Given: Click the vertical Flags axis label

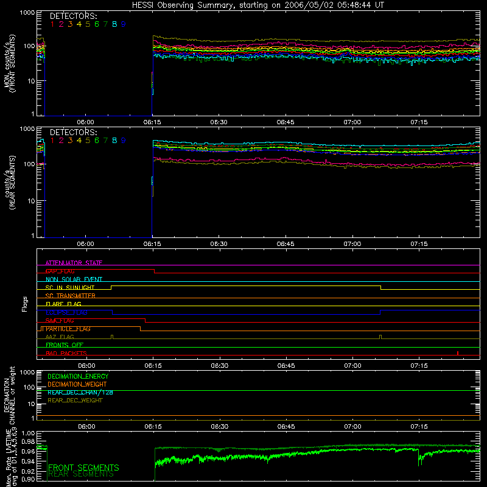Looking at the screenshot, I should point(25,304).
